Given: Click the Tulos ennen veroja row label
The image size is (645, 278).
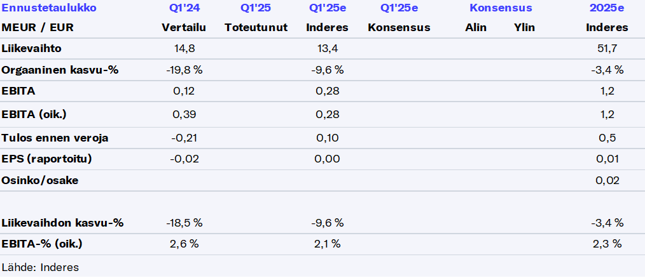Looking at the screenshot, I should 55,138.
